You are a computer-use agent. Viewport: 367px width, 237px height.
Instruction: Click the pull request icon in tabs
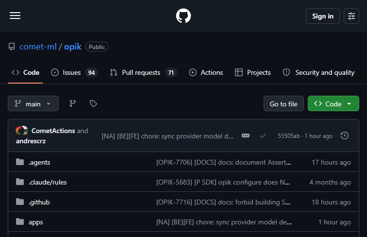click(114, 72)
